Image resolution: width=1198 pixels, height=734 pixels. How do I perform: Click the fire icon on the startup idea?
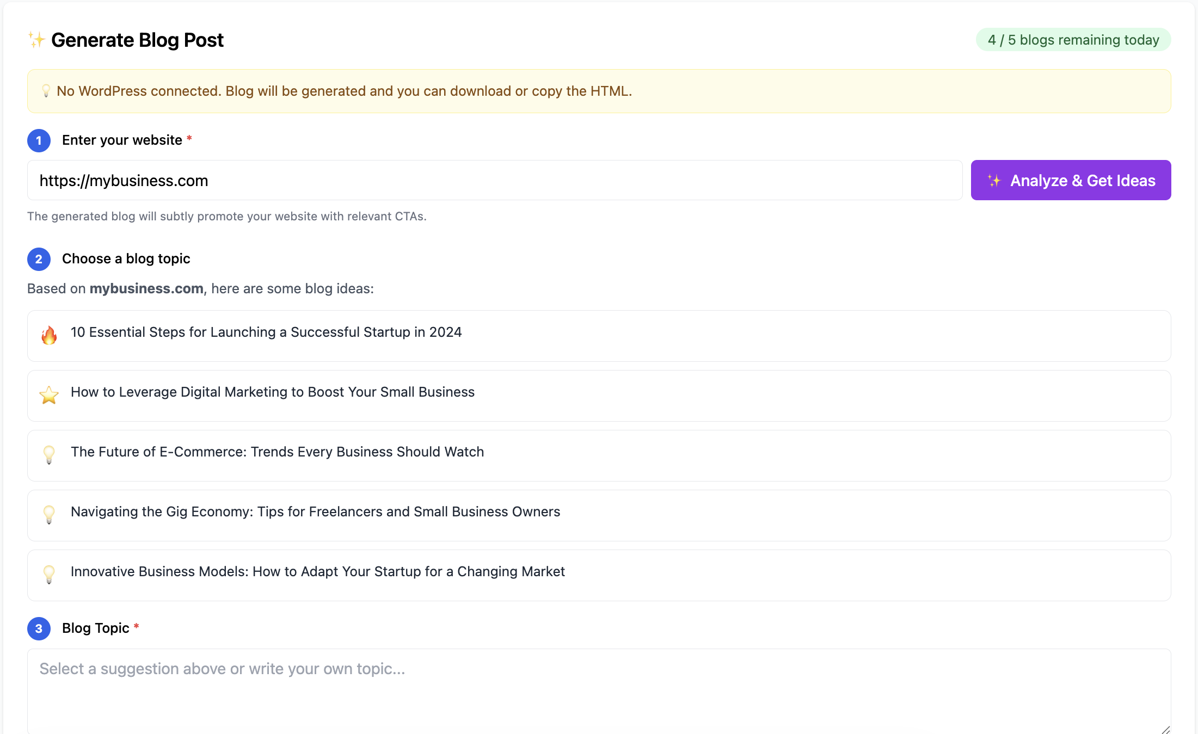[x=49, y=335]
